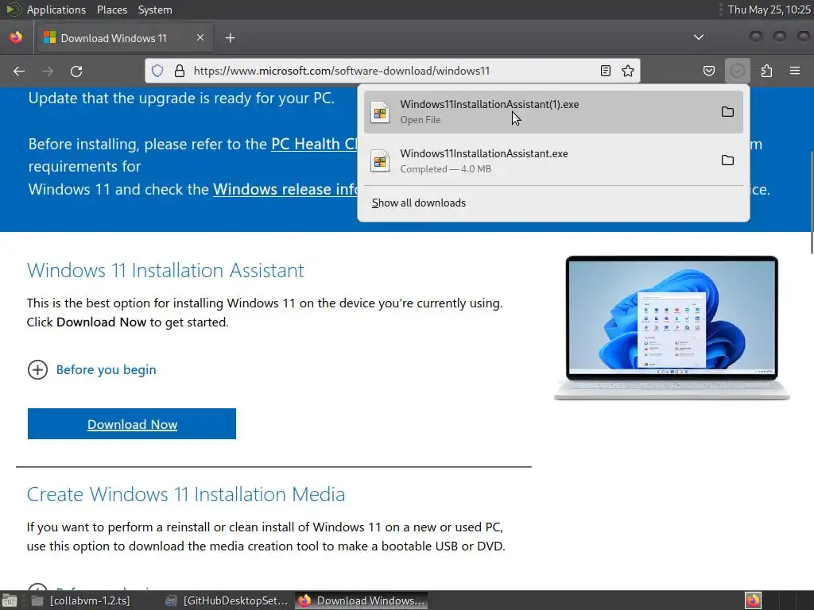Open the tracking protection shield icon

point(157,71)
